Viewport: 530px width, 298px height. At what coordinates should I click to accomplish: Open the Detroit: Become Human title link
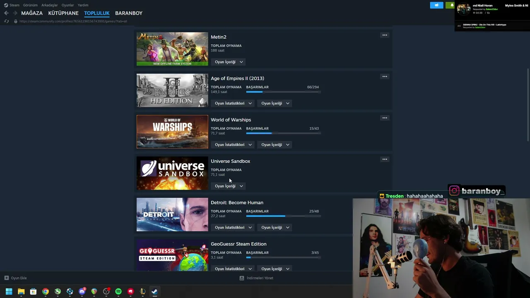tap(237, 203)
